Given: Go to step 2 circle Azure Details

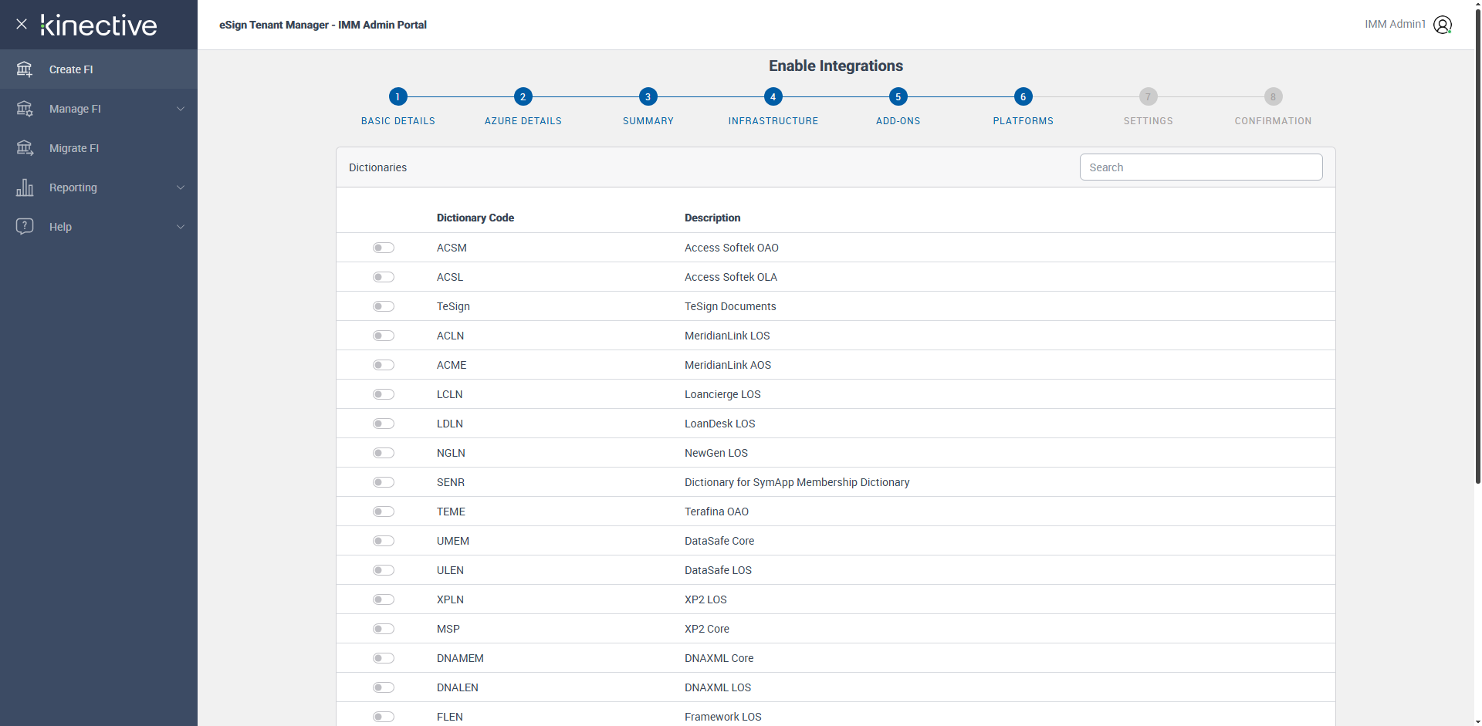Looking at the screenshot, I should pos(523,96).
